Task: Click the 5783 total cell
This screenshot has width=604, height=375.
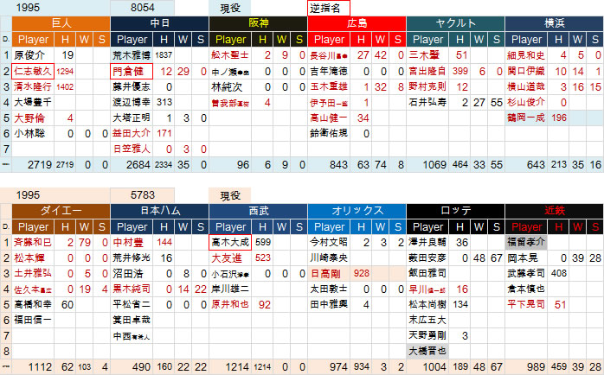Action: [x=142, y=195]
